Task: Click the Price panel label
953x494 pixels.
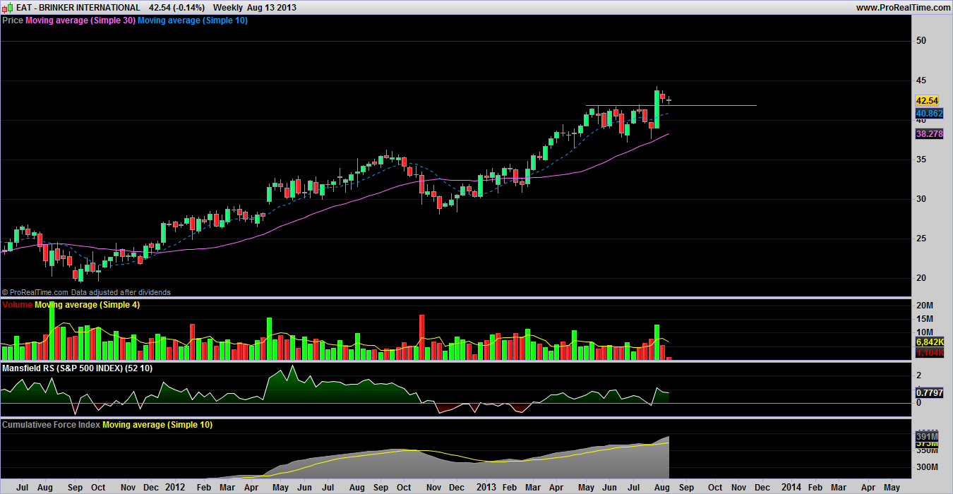Action: (13, 20)
